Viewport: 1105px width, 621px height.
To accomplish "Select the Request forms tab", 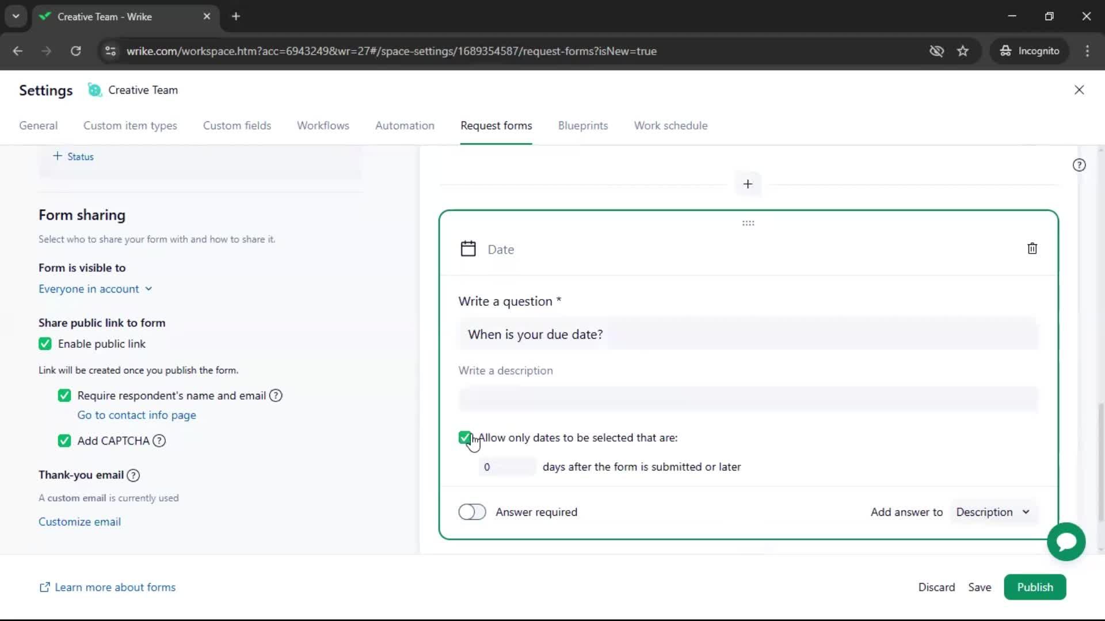I will 496,125.
